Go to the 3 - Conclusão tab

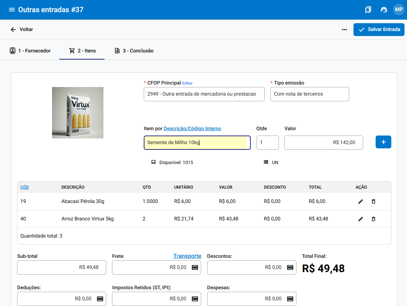point(134,51)
